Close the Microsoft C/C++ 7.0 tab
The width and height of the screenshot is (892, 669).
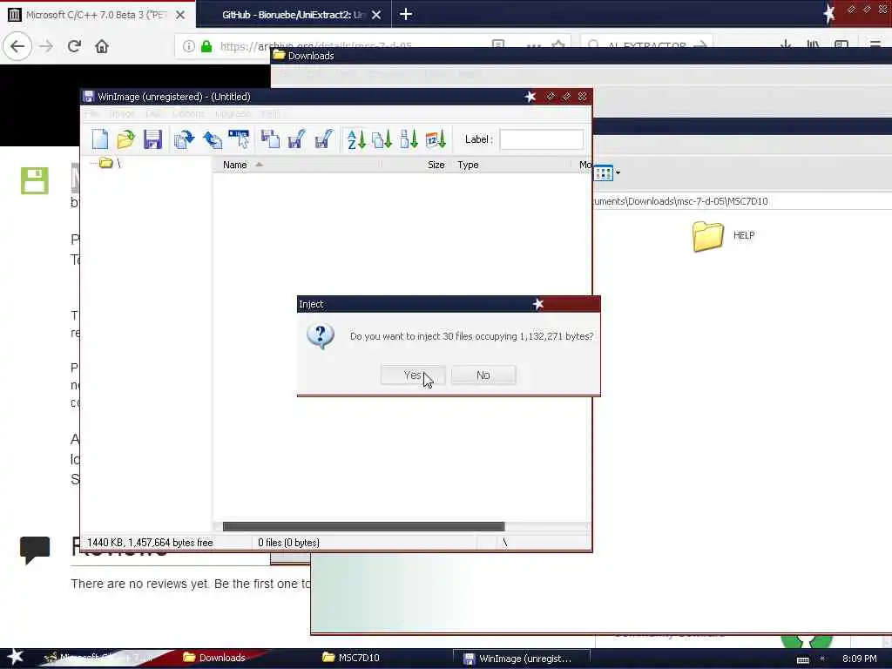pyautogui.click(x=179, y=15)
